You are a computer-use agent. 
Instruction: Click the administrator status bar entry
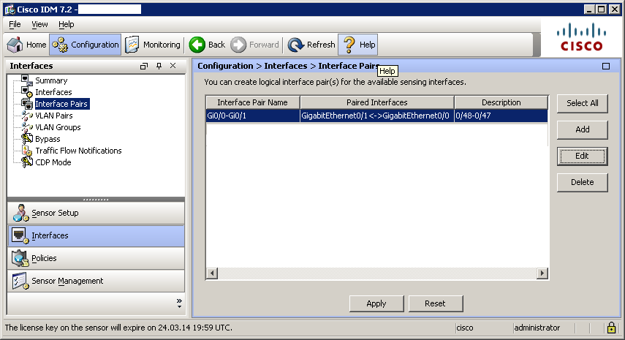[x=537, y=328]
